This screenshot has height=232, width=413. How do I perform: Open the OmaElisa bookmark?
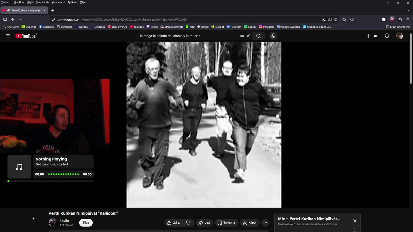click(x=97, y=27)
